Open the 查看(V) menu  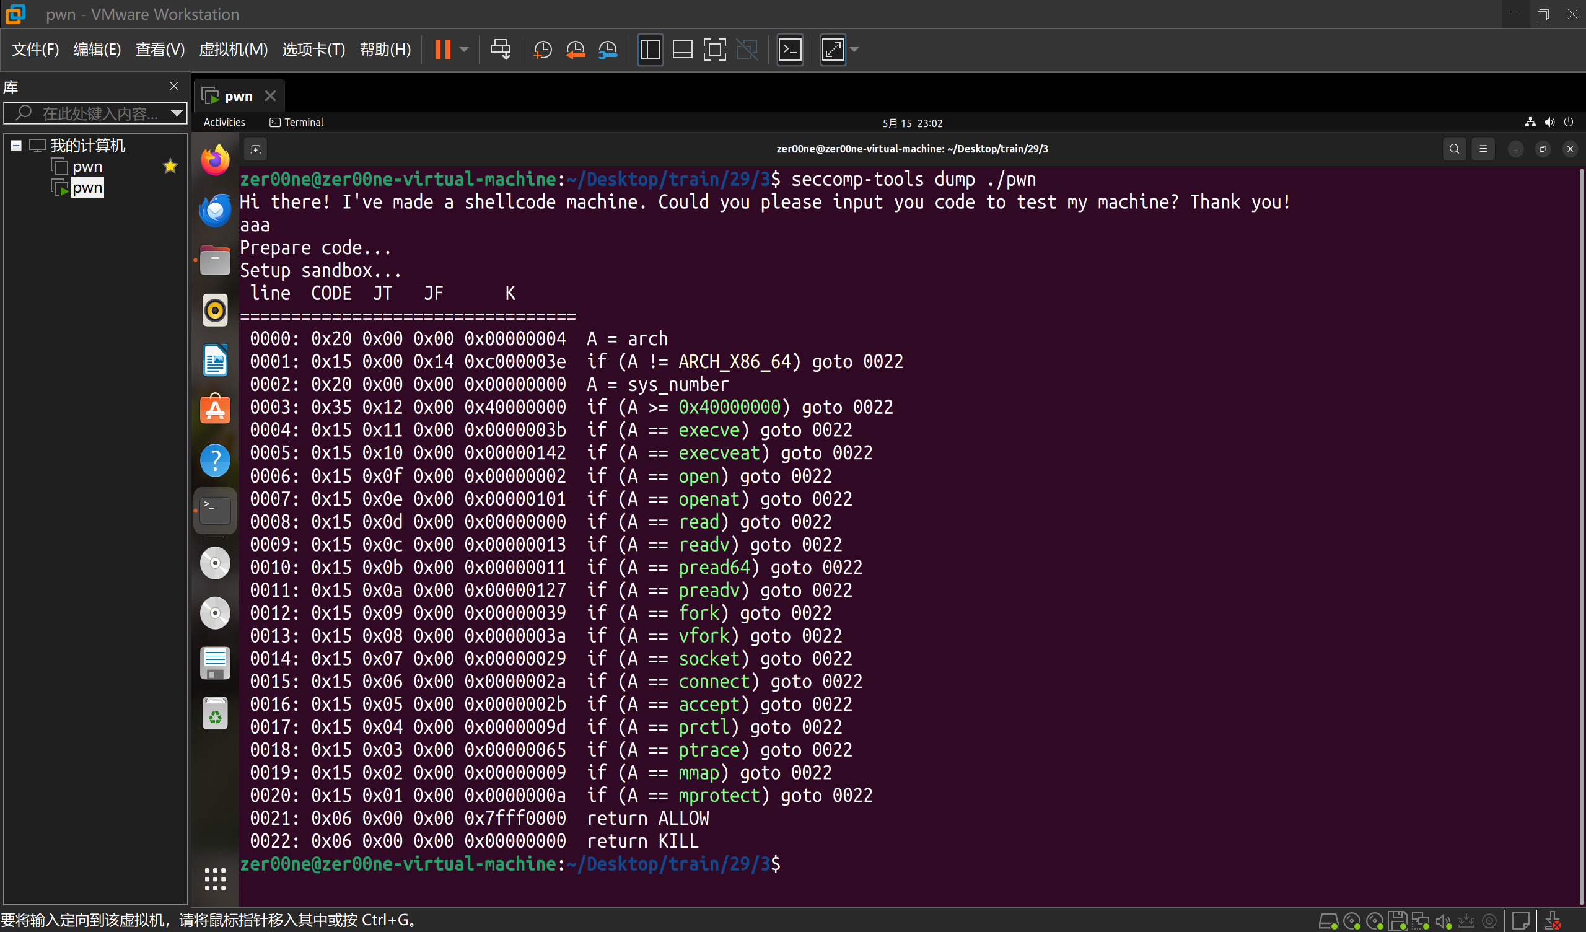pos(160,49)
